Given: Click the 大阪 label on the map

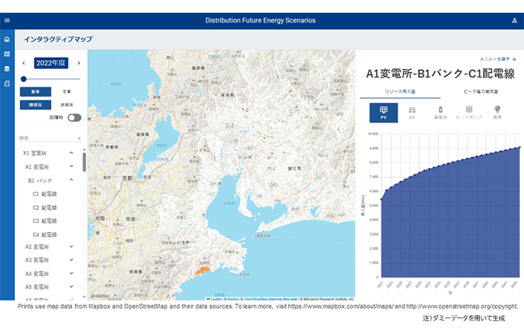Looking at the screenshot, I should 100,218.
